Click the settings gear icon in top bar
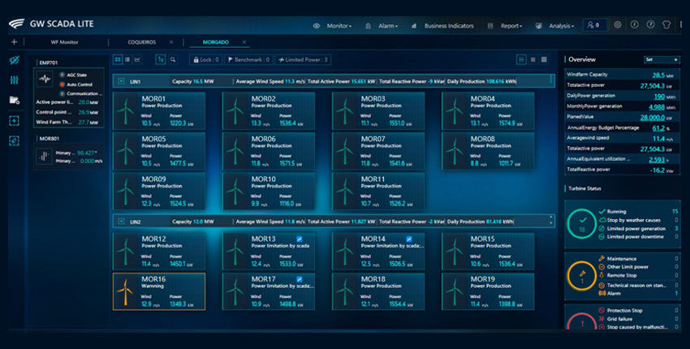This screenshot has width=690, height=349. coord(618,25)
